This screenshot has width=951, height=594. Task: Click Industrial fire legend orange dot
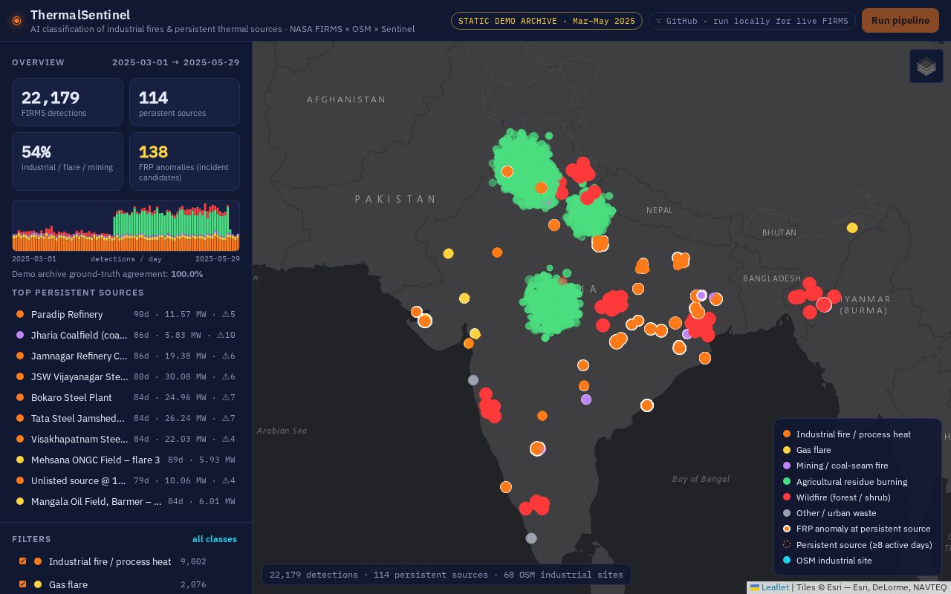[787, 434]
